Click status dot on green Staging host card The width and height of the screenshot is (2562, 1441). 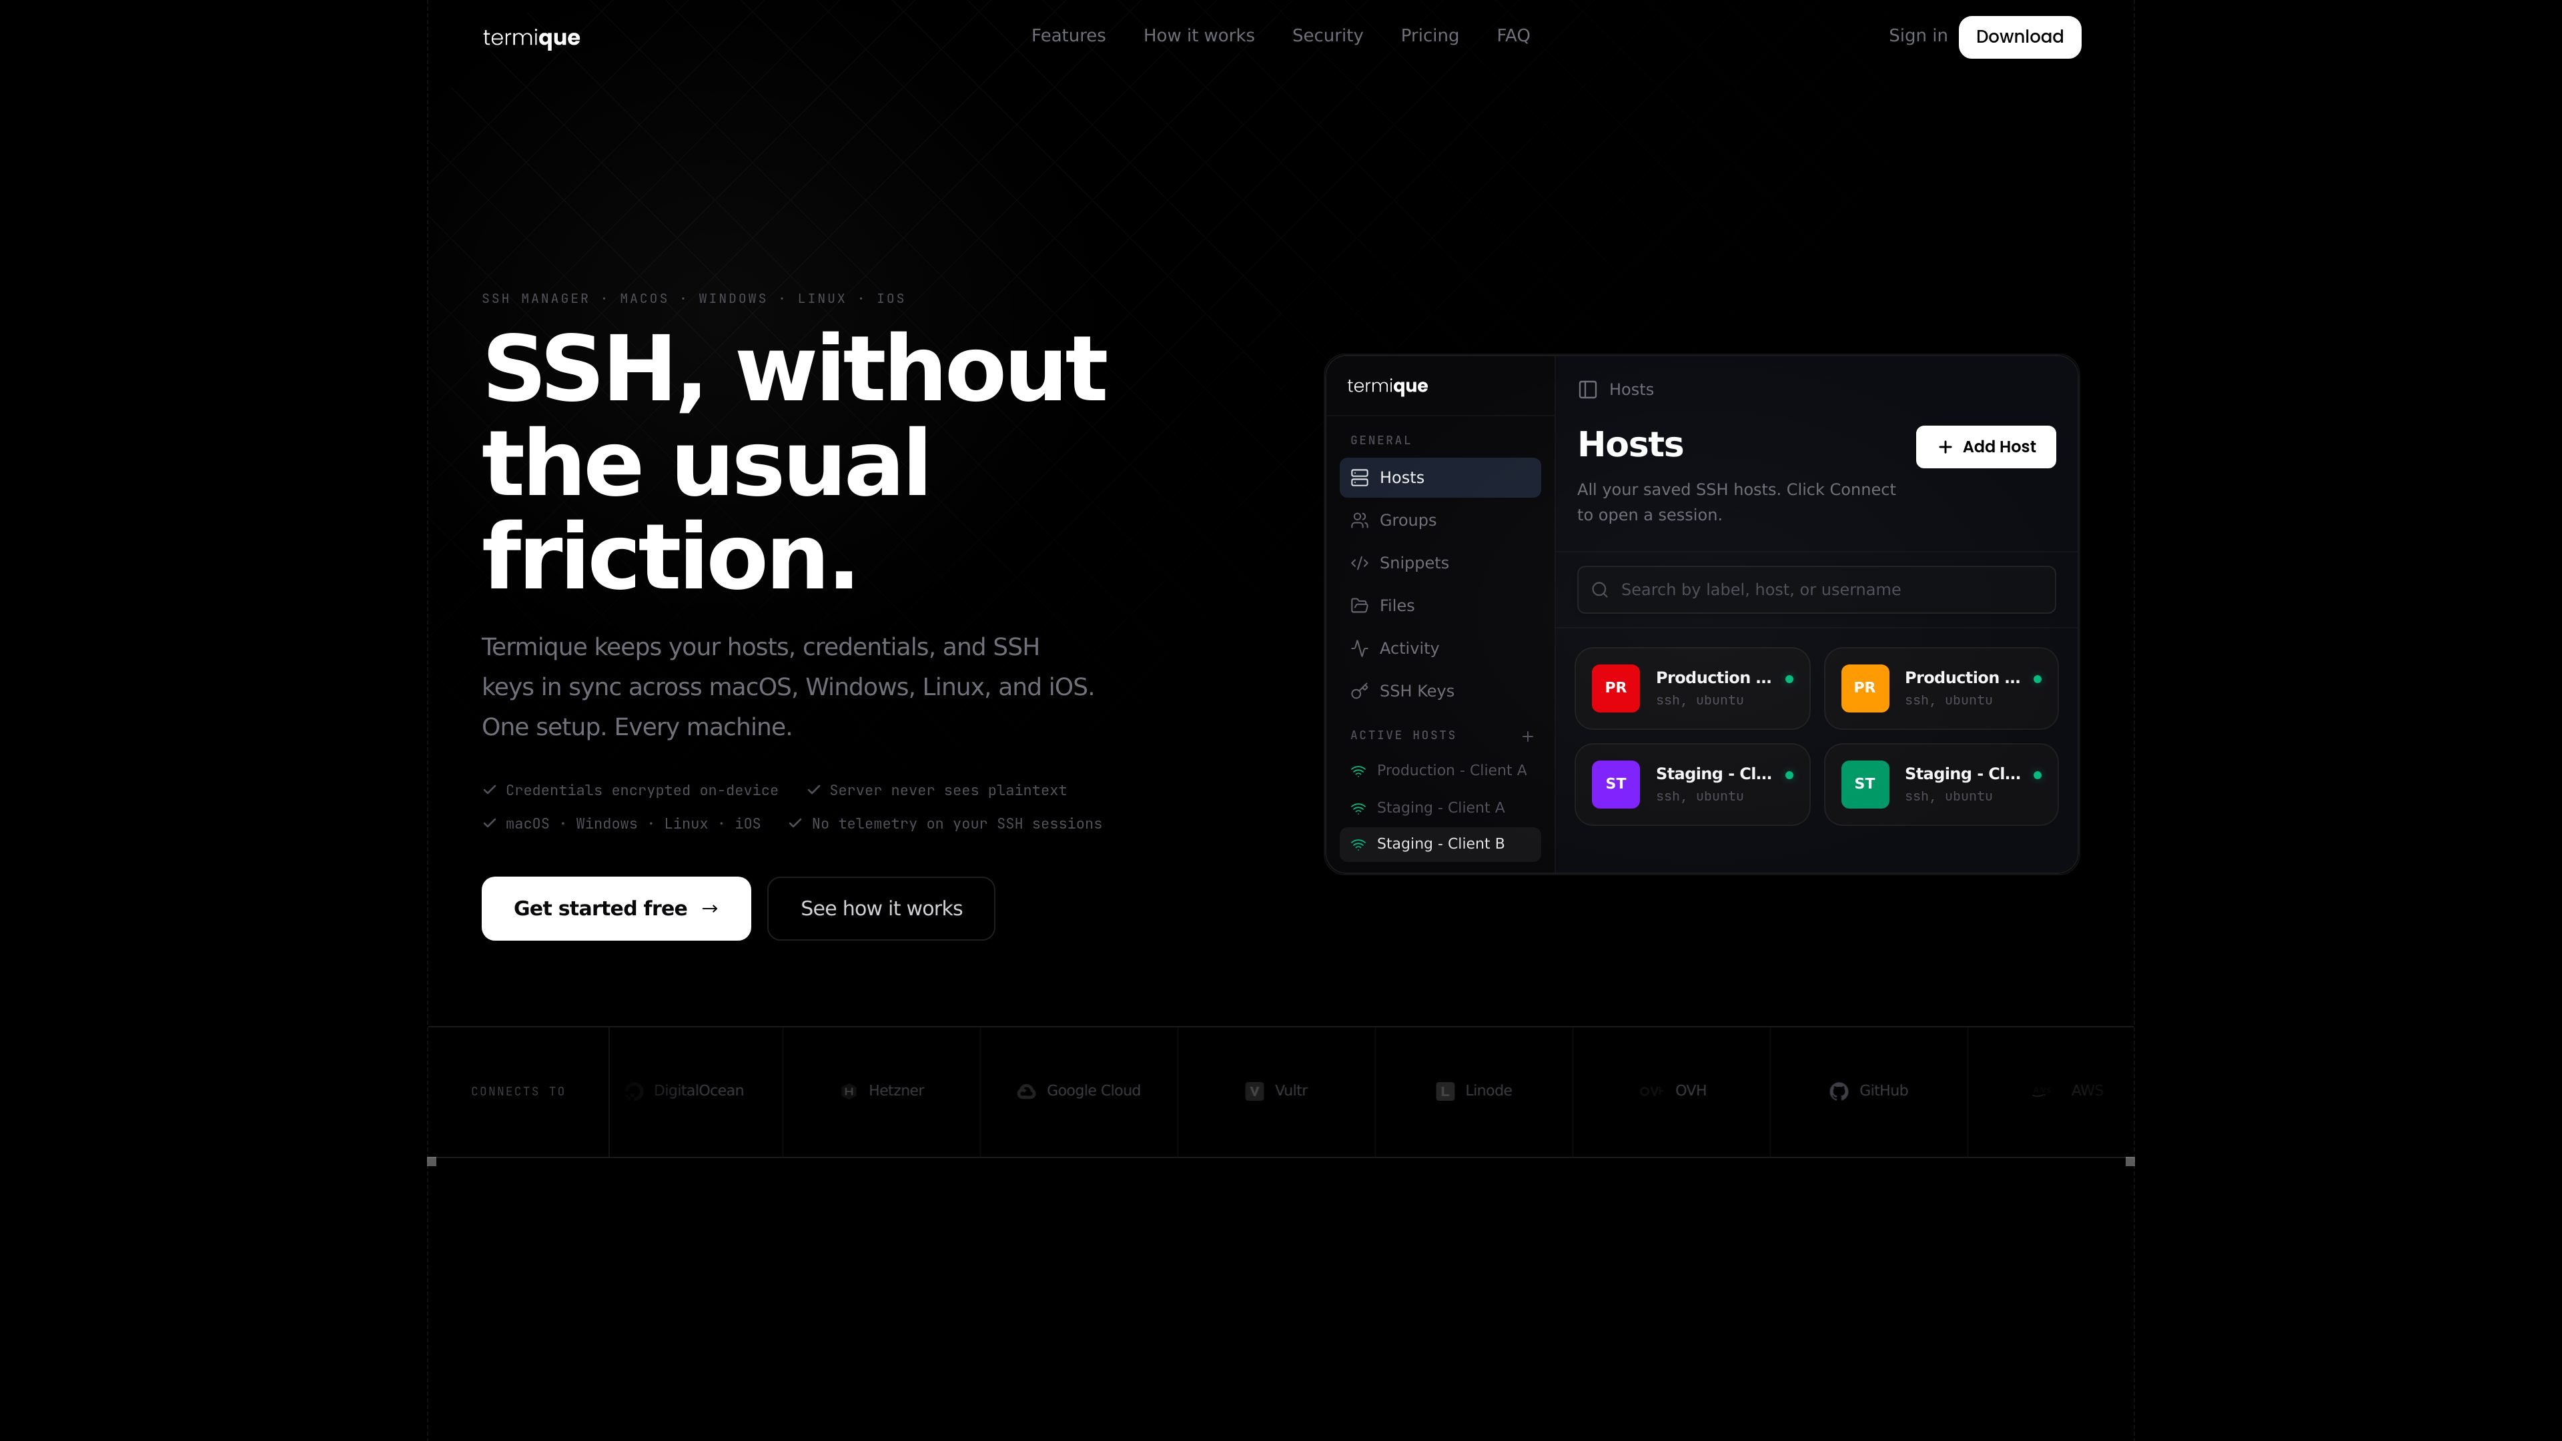[x=2037, y=775]
